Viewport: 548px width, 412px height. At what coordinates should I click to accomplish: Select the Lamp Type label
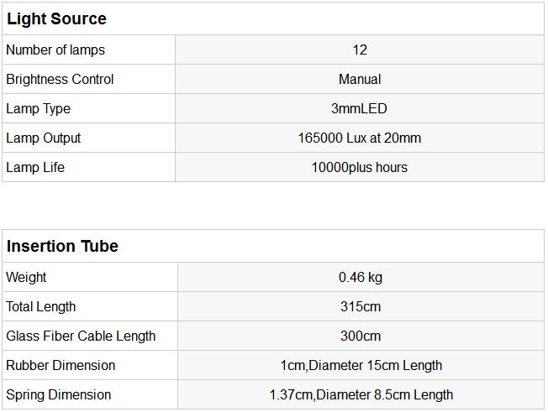39,108
